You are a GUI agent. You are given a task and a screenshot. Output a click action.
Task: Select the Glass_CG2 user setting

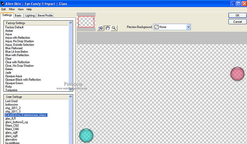[x=12, y=126]
